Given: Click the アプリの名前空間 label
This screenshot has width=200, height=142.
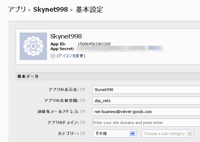Looking at the screenshot, I should pos(62,101).
